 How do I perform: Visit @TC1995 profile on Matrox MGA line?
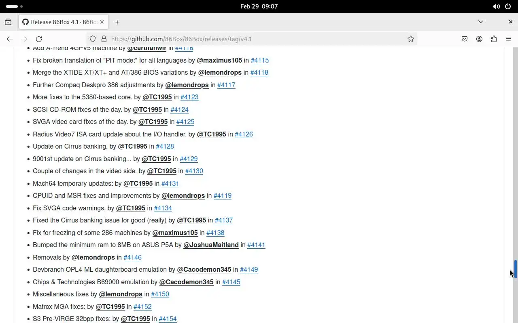tap(110, 306)
